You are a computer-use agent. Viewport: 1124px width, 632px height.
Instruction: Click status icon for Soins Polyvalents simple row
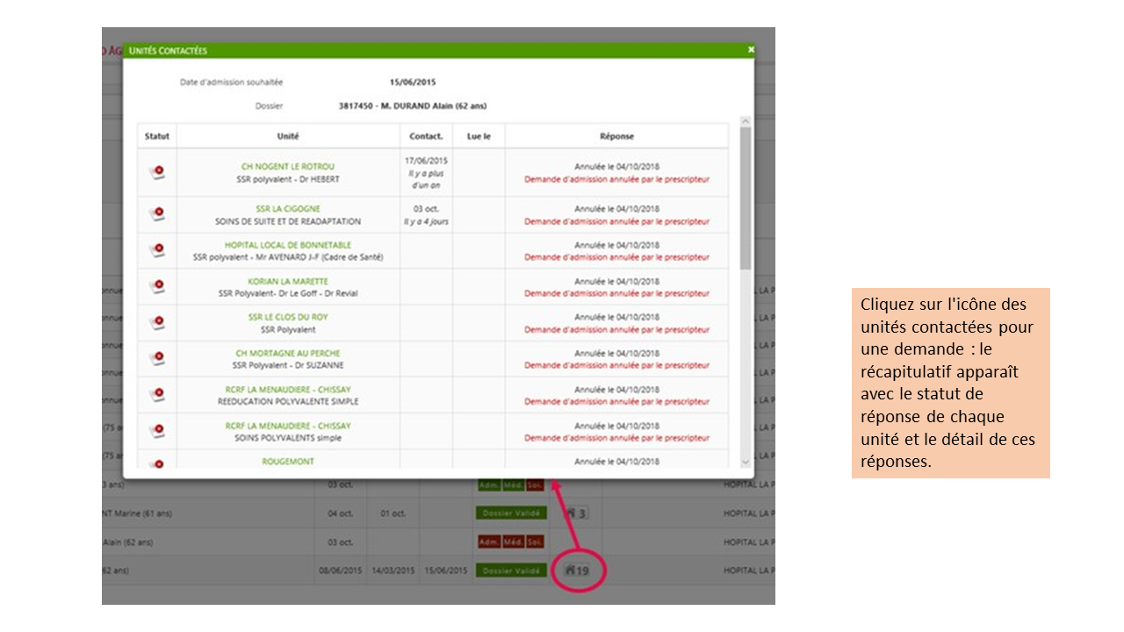click(x=157, y=430)
